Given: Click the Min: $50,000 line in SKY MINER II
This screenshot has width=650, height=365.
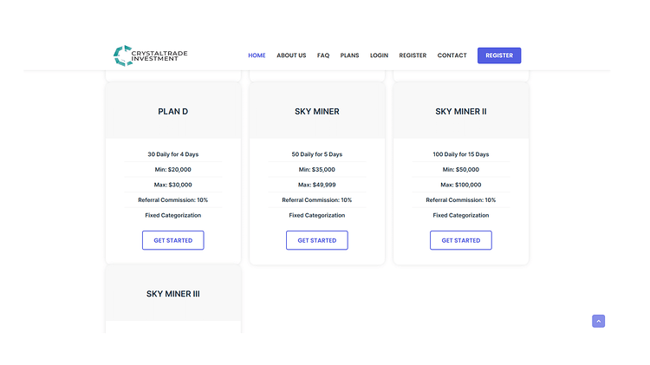Looking at the screenshot, I should (460, 170).
